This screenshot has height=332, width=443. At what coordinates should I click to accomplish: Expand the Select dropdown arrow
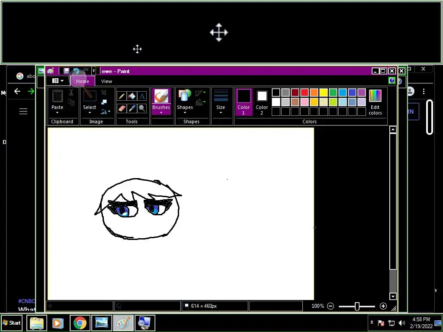pos(90,113)
